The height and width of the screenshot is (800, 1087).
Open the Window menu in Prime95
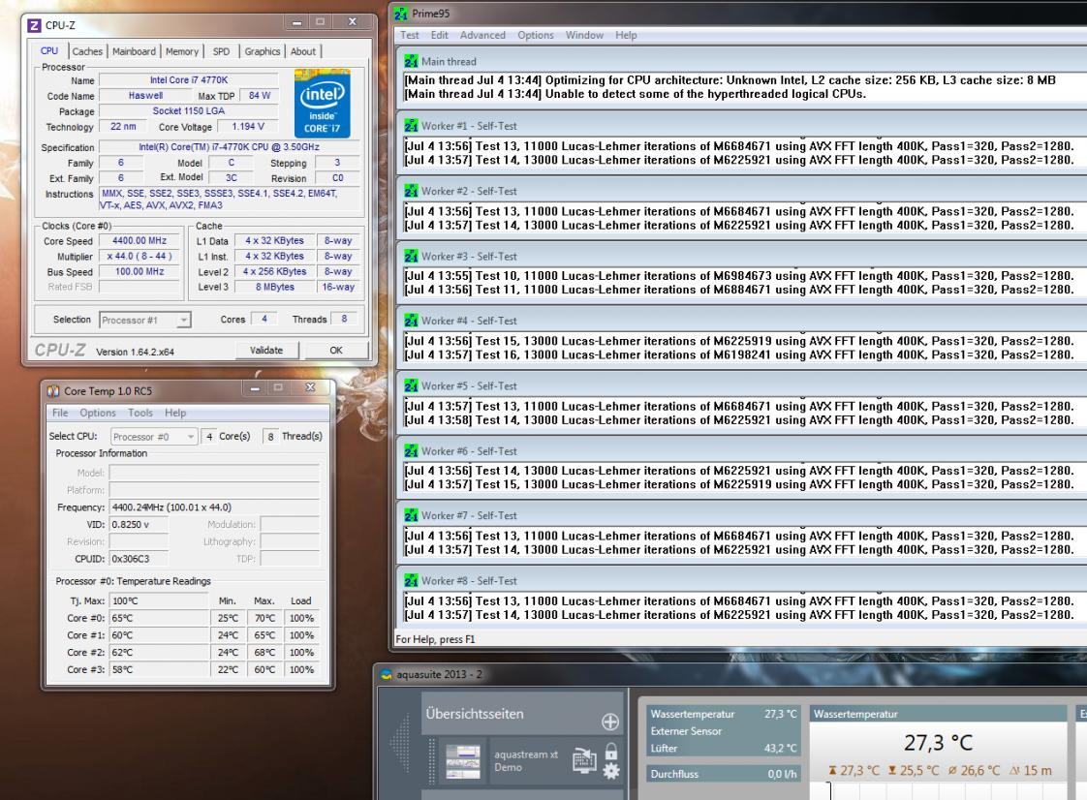click(x=584, y=35)
